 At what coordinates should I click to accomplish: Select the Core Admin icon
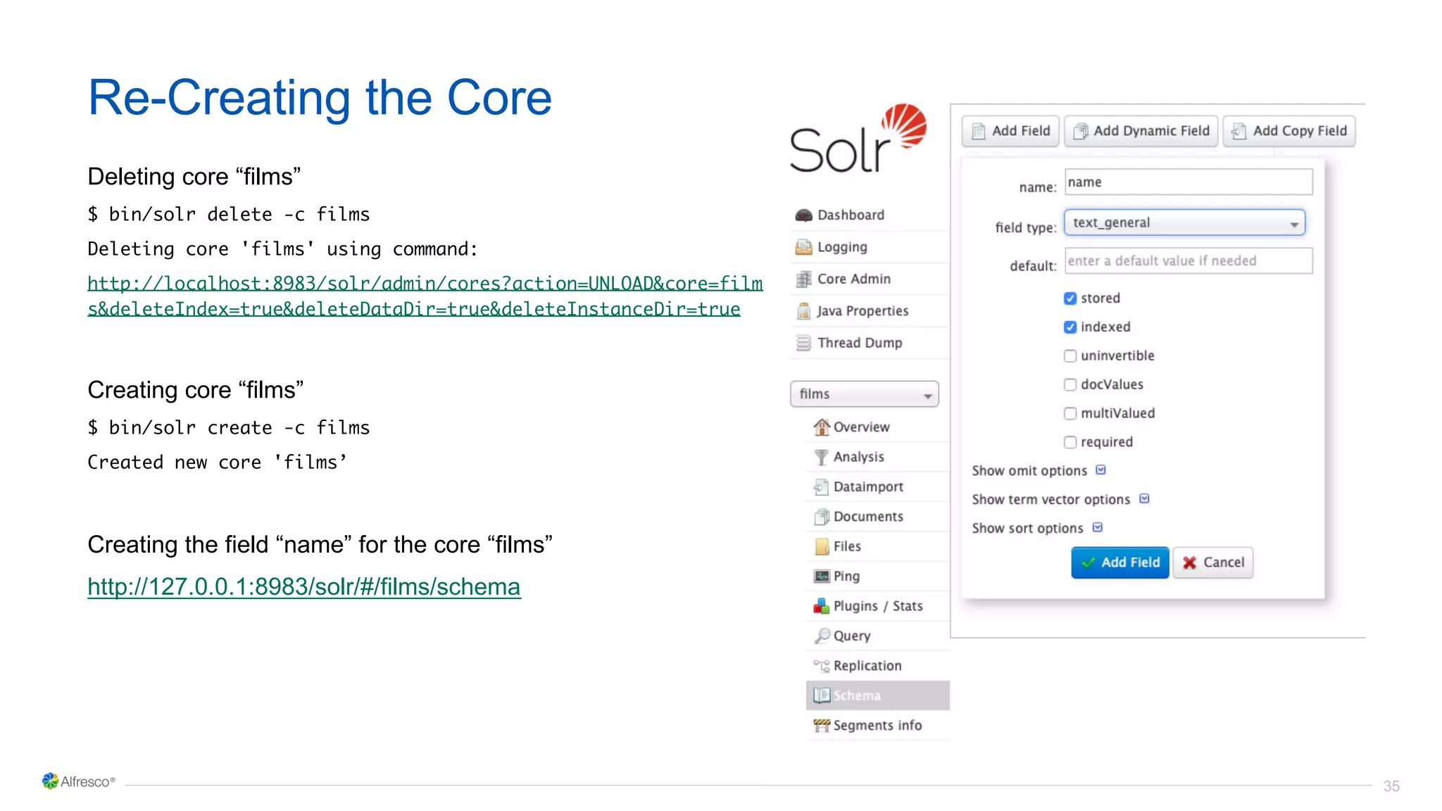(803, 279)
